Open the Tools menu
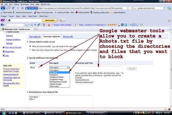The height and width of the screenshot is (115, 172). point(32,4)
